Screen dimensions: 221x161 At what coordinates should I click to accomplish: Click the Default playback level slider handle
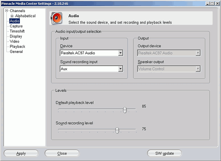[x=125, y=110]
